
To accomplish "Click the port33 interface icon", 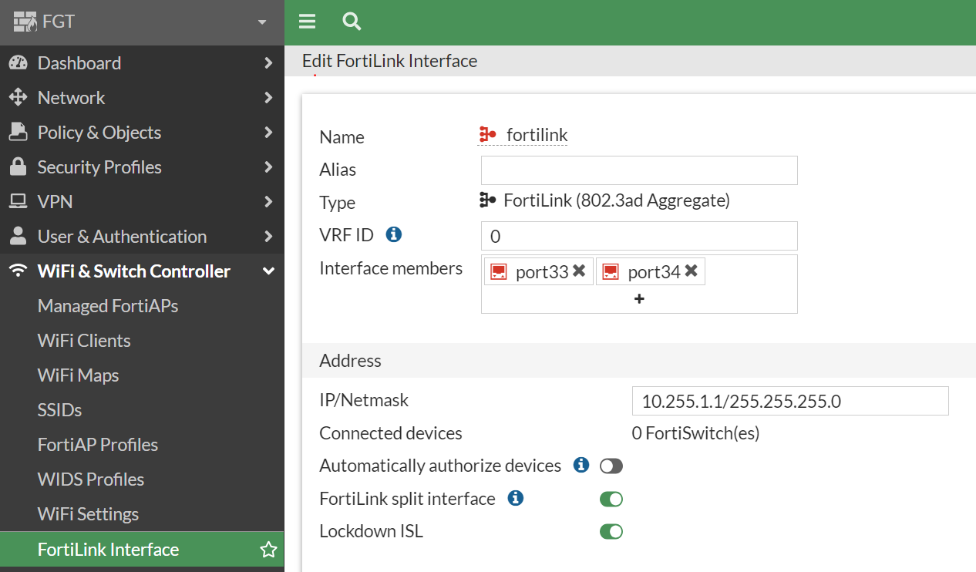I will tap(499, 271).
